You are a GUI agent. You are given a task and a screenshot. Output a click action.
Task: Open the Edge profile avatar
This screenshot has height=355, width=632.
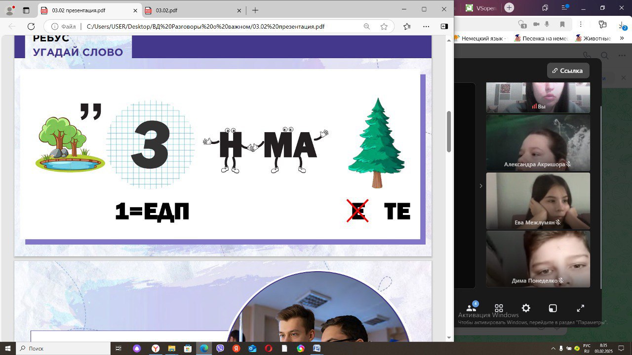click(x=9, y=10)
